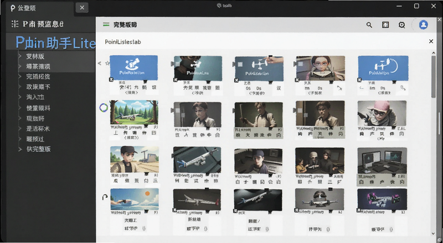Select the Pin 助手Lite heading in sidebar
Screen dimensions: 443x243
55,43
